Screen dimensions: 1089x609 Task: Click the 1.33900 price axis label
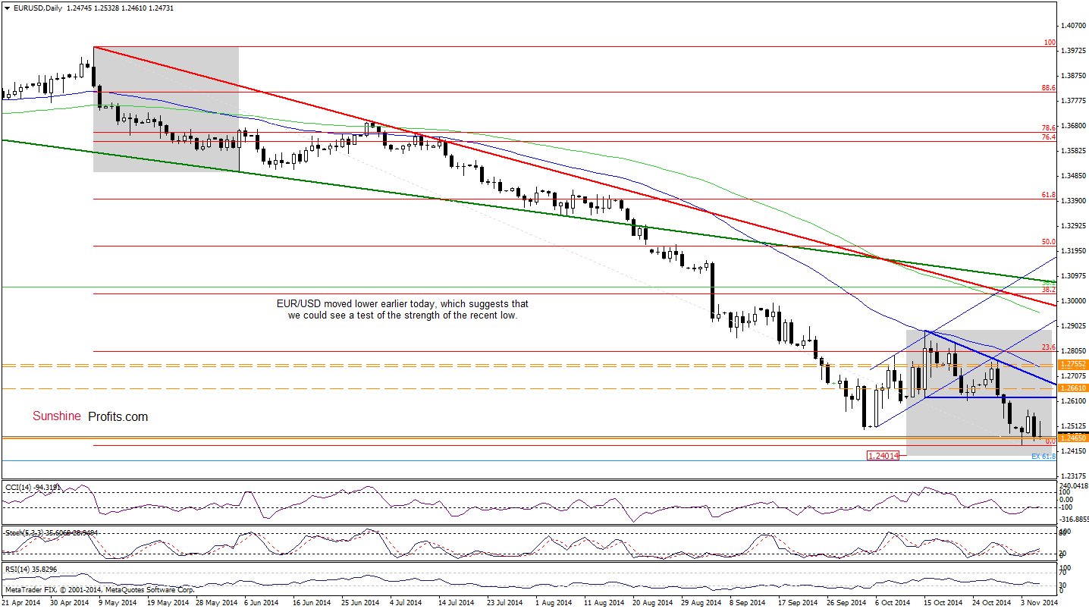pyautogui.click(x=1075, y=201)
